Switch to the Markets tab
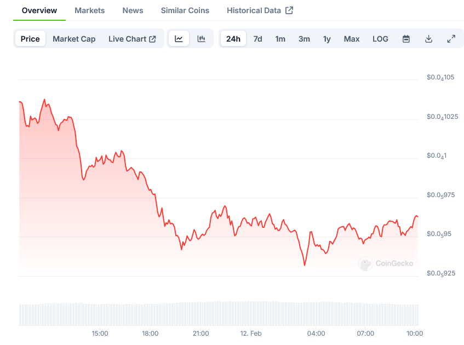The image size is (464, 345). [x=90, y=10]
